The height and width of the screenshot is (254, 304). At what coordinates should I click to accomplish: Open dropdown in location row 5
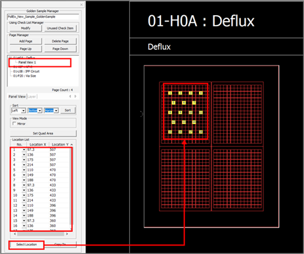coord(24,170)
